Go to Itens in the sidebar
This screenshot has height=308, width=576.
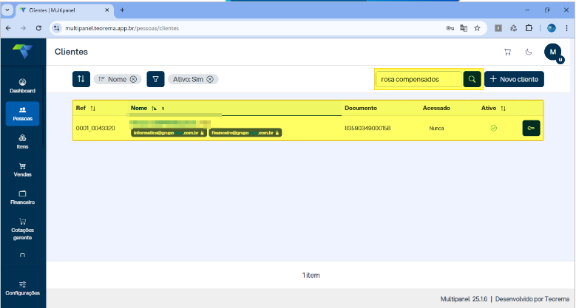(x=22, y=142)
